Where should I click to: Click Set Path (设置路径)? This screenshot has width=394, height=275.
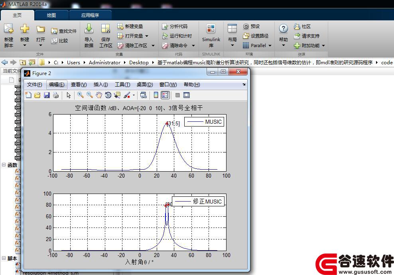click(256, 36)
